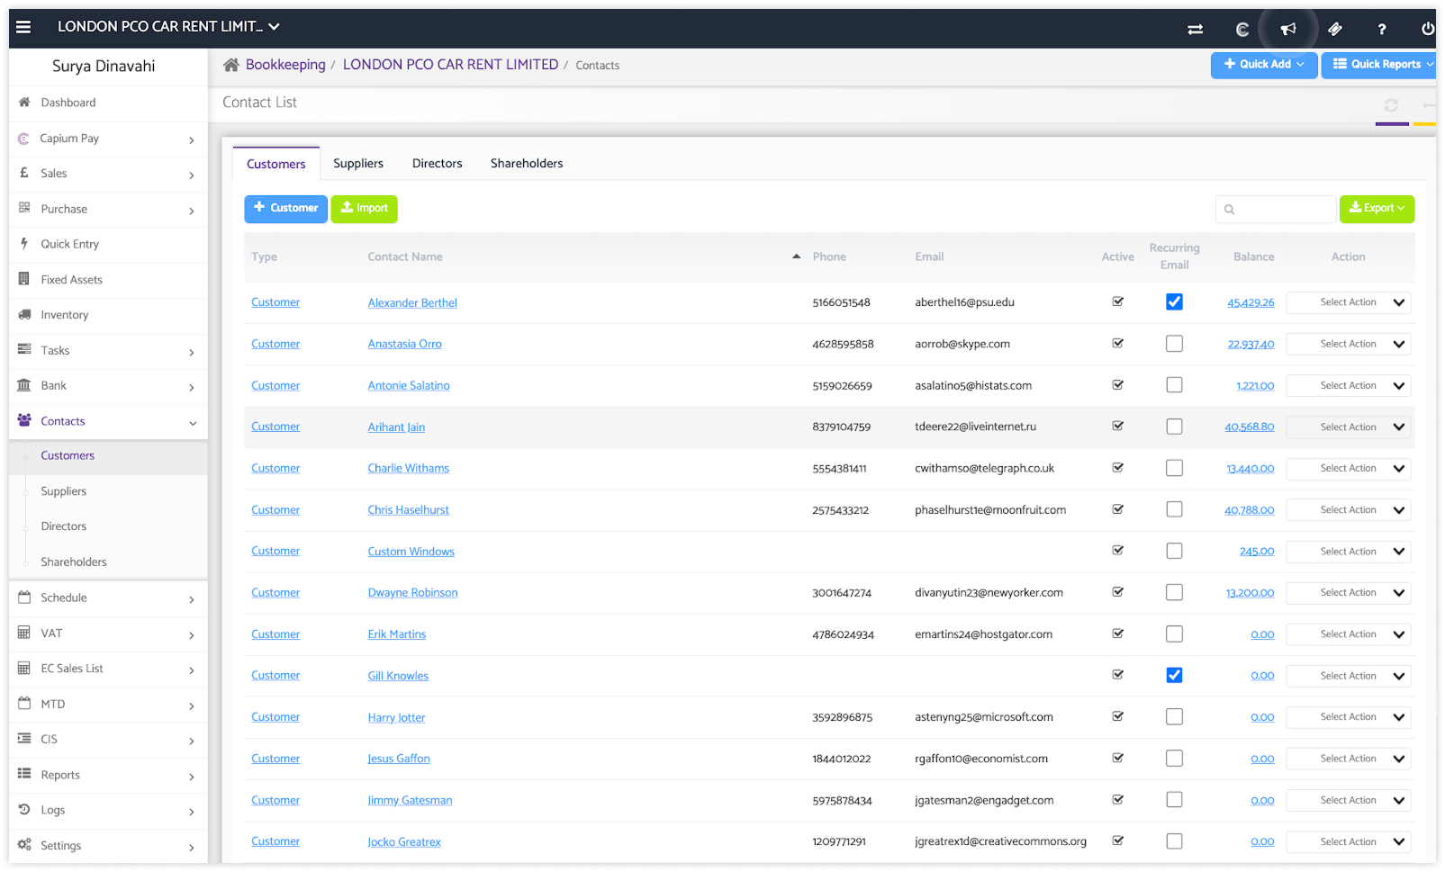Open Select Action for Erik Martins
This screenshot has height=872, width=1445.
click(x=1349, y=634)
